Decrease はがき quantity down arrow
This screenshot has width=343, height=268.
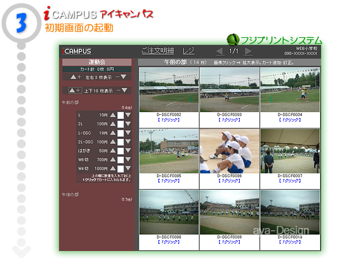click(x=128, y=150)
